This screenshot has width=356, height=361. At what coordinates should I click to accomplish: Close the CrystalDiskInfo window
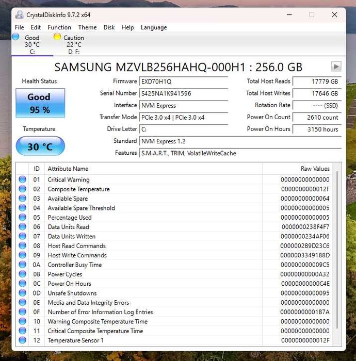(334, 15)
